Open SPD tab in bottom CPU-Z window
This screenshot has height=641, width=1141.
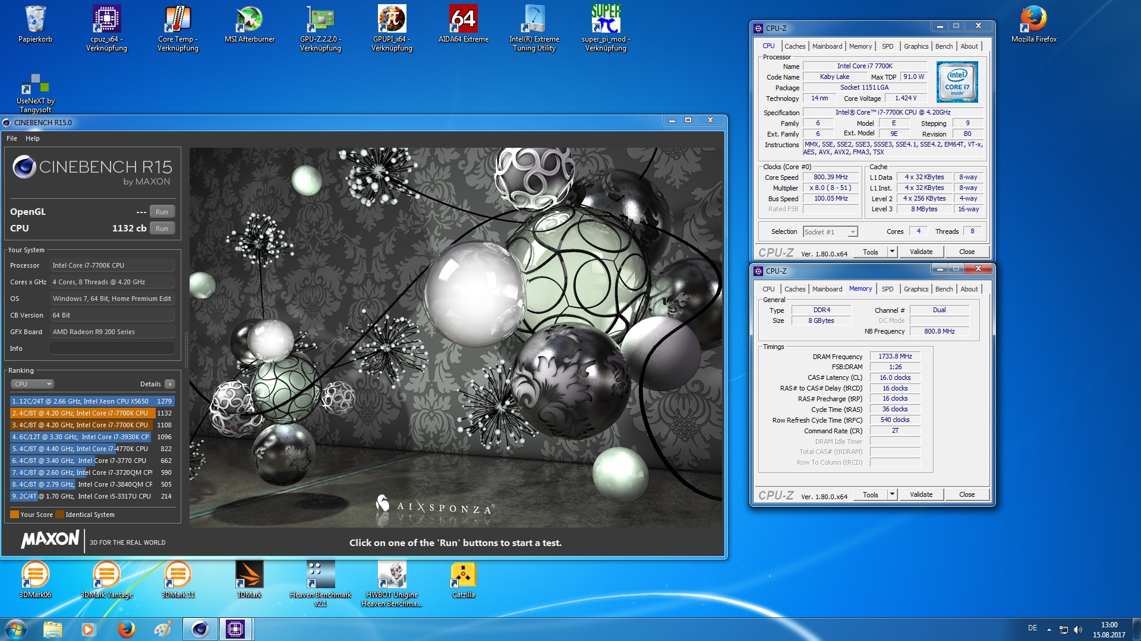(x=887, y=289)
